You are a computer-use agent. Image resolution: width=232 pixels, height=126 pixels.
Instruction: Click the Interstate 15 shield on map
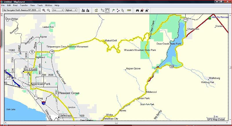coord(43,103)
